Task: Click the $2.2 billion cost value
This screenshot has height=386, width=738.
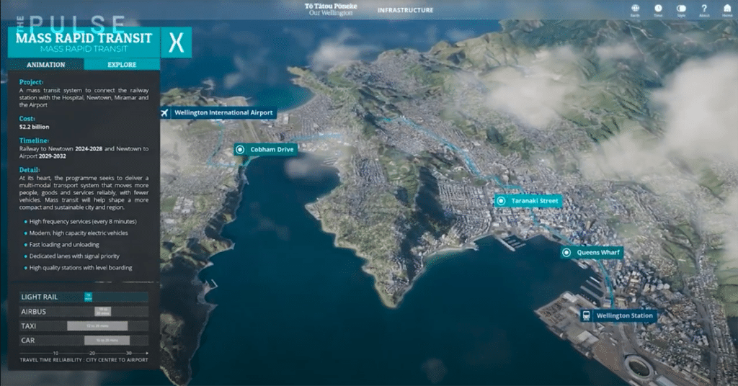Action: click(34, 127)
